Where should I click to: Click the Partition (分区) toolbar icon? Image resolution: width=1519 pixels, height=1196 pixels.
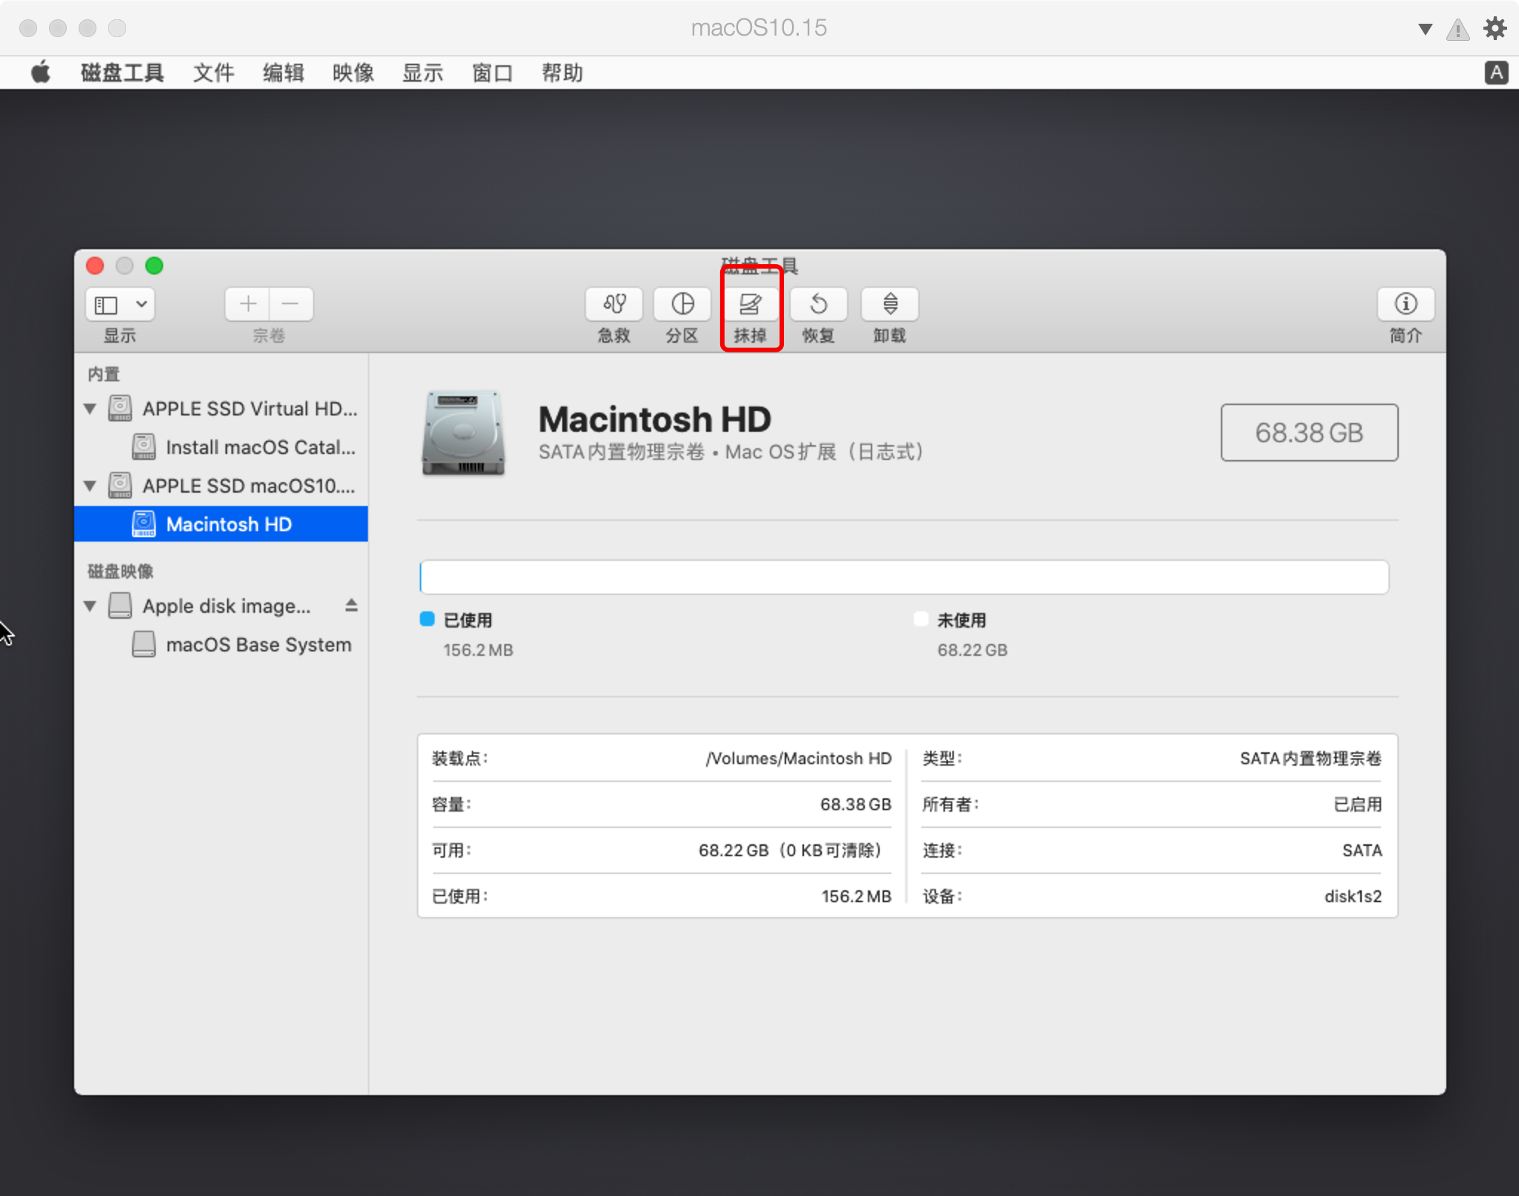click(682, 304)
